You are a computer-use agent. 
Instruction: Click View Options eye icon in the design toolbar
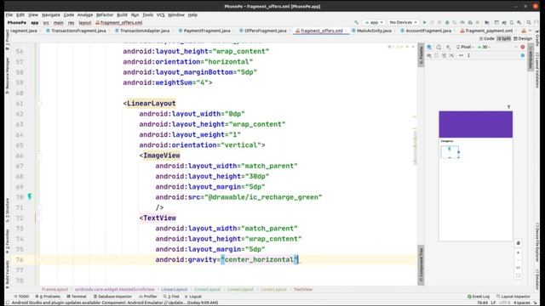point(429,55)
